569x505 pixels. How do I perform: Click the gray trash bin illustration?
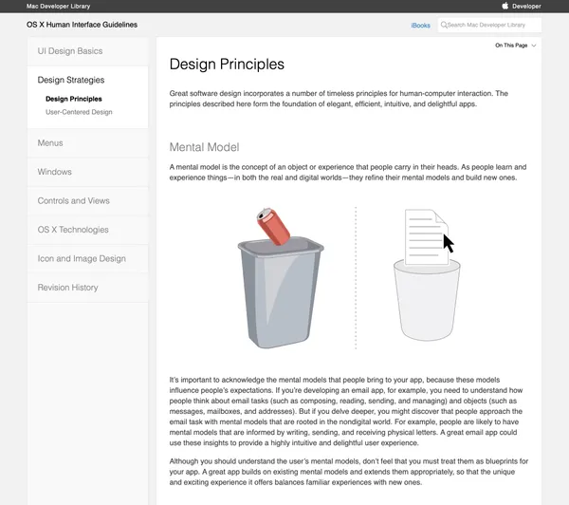point(281,294)
